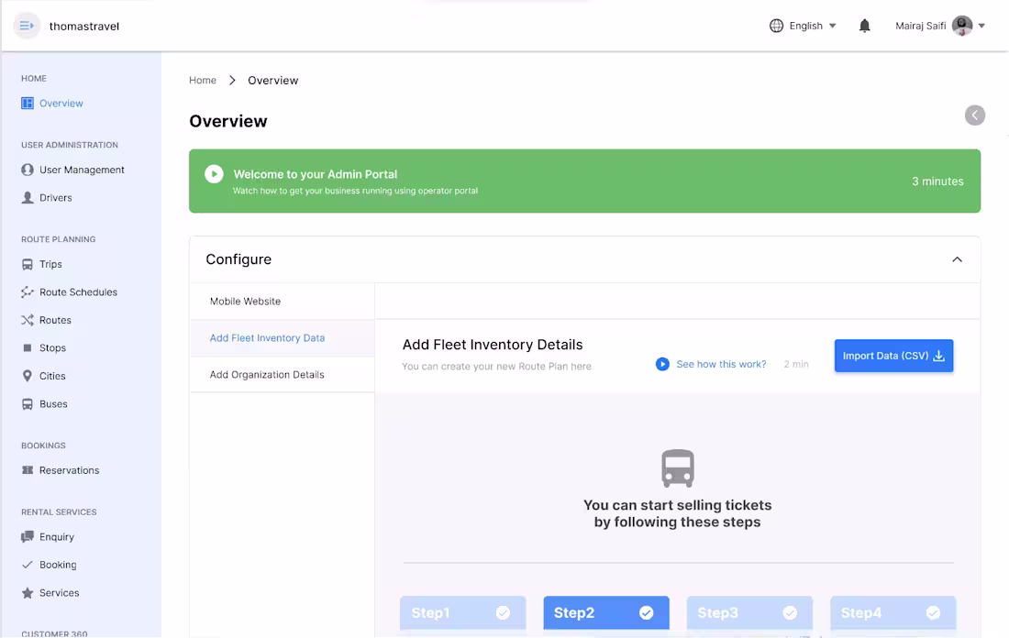Click the See how this work link
The width and height of the screenshot is (1009, 638).
721,364
